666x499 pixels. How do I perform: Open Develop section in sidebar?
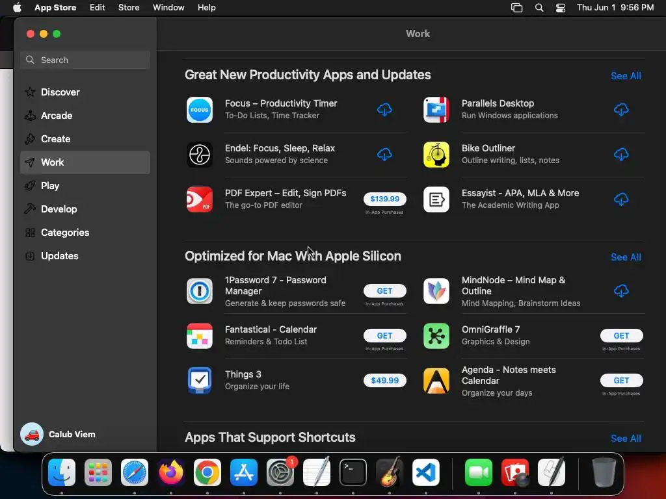pyautogui.click(x=85, y=209)
